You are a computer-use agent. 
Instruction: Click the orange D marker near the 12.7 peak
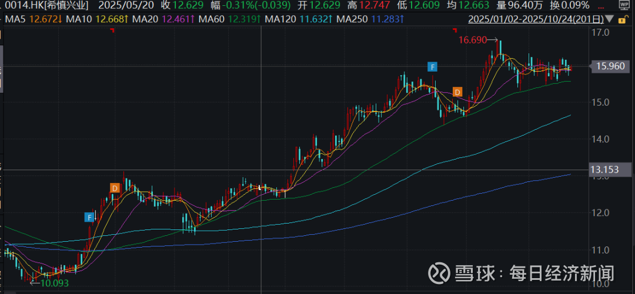[x=115, y=188]
